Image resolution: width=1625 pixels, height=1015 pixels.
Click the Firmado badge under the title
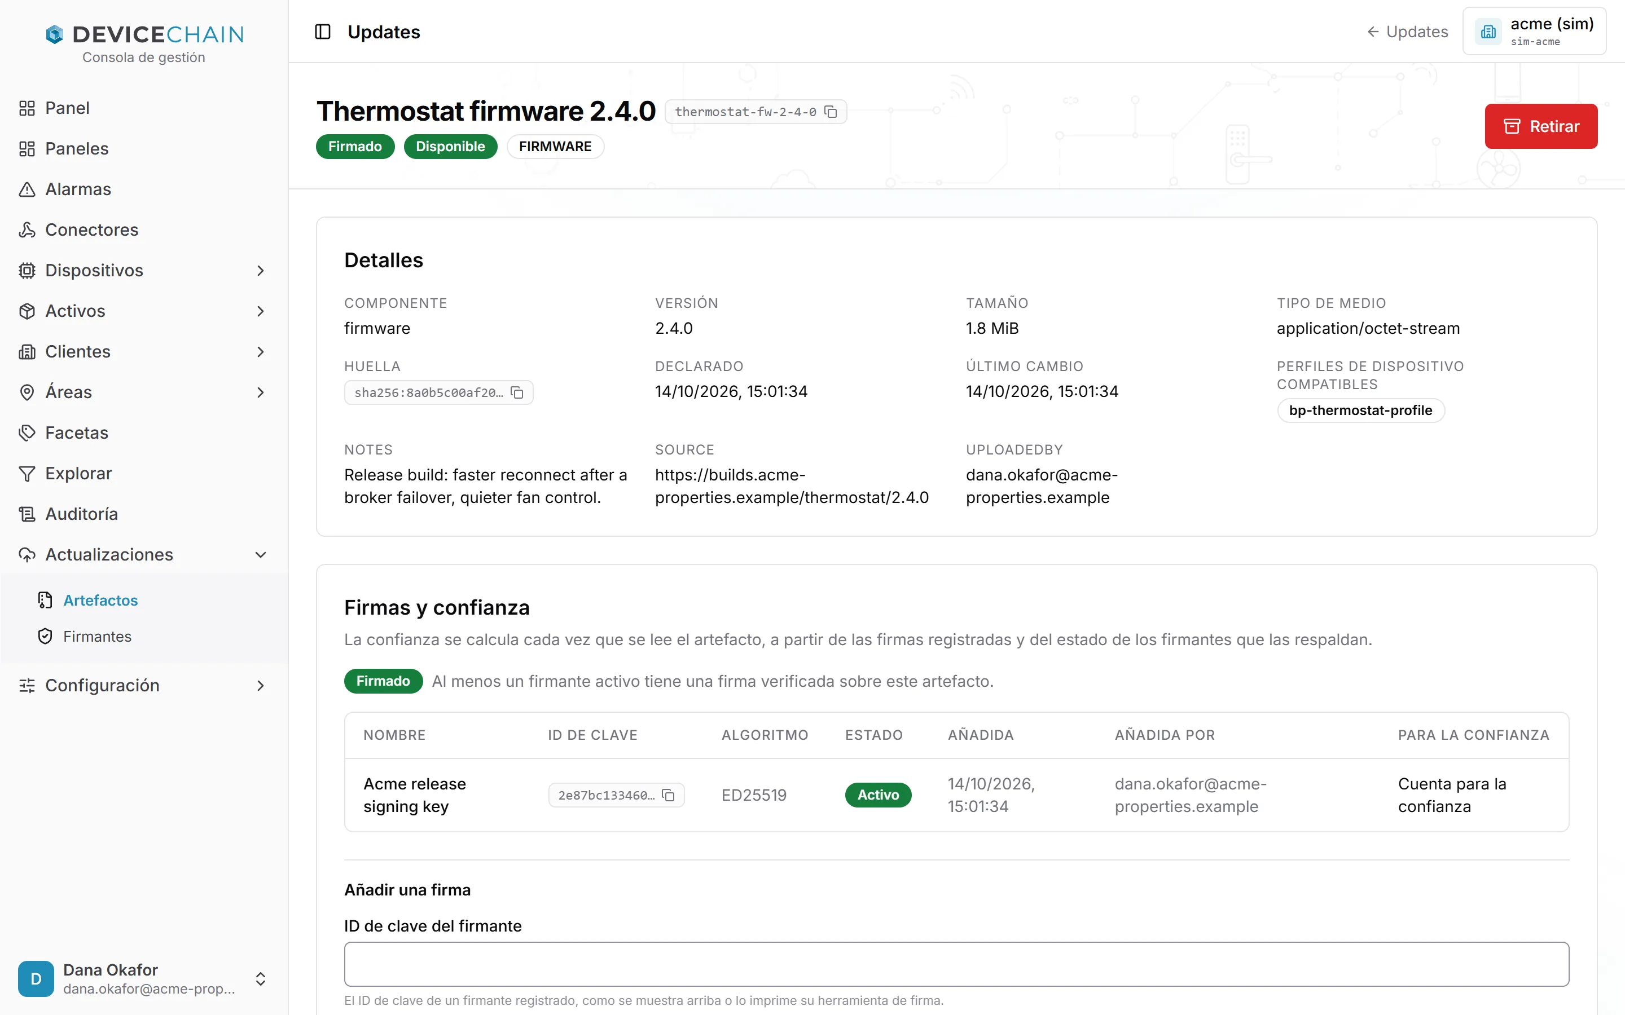(355, 147)
